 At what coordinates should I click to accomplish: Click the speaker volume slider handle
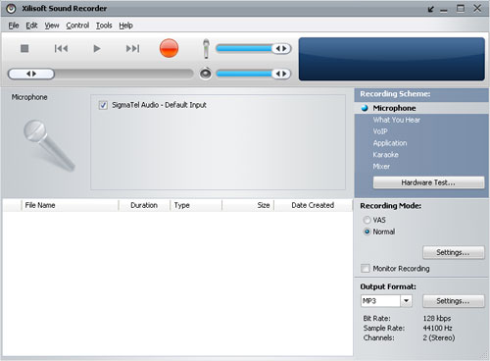coord(281,74)
